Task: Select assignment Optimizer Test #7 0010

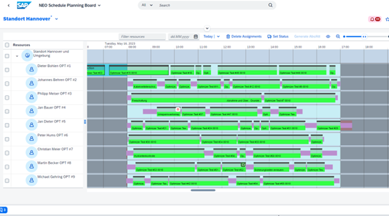Action: [x=300, y=98]
